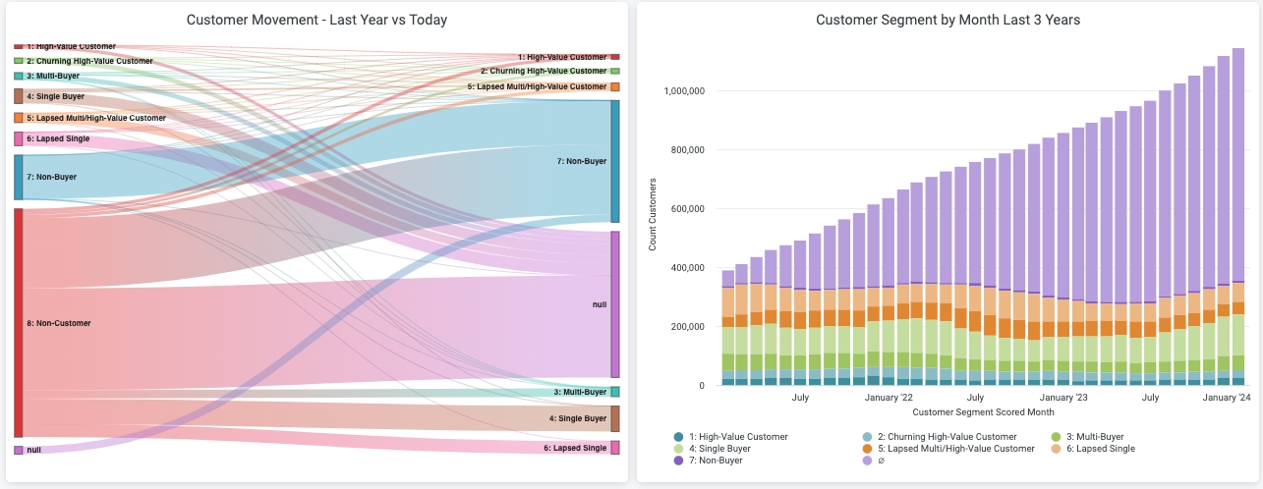The image size is (1263, 489).
Task: Click the destination 6: Lapsed Single node
Action: pyautogui.click(x=615, y=448)
